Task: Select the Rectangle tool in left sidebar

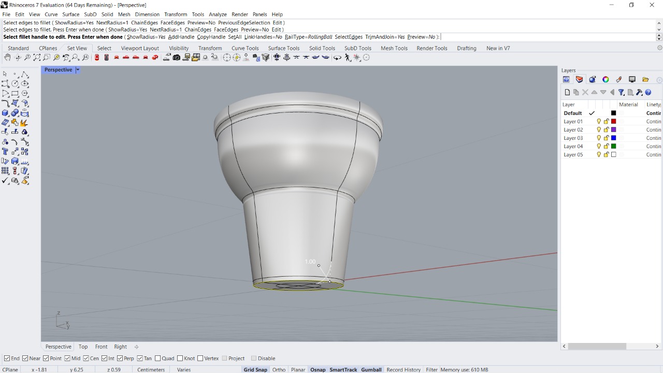Action: coord(15,94)
